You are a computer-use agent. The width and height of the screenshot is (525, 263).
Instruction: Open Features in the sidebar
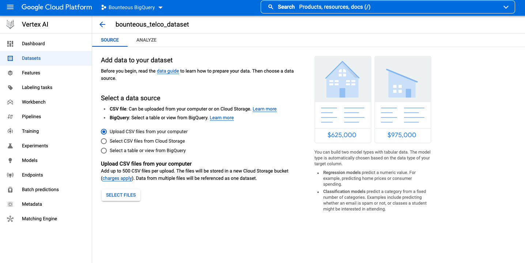[46, 73]
